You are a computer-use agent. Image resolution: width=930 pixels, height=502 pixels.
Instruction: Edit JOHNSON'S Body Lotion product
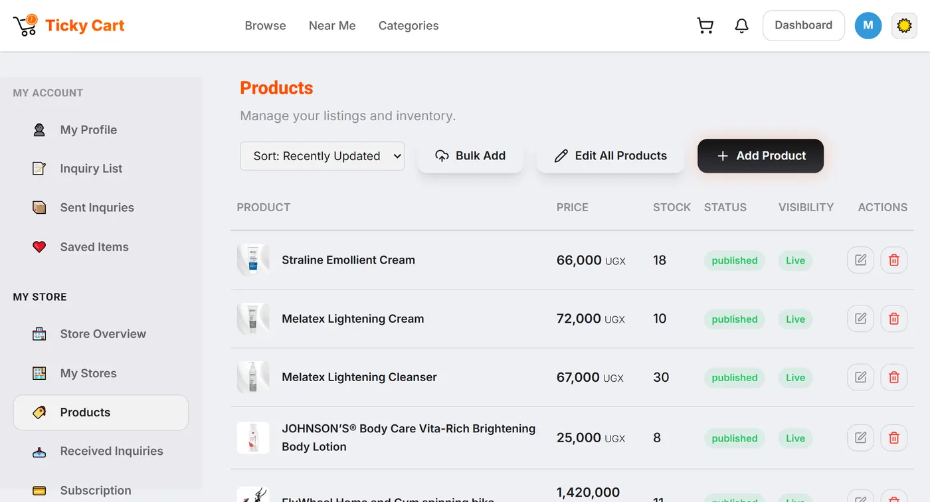click(x=860, y=438)
